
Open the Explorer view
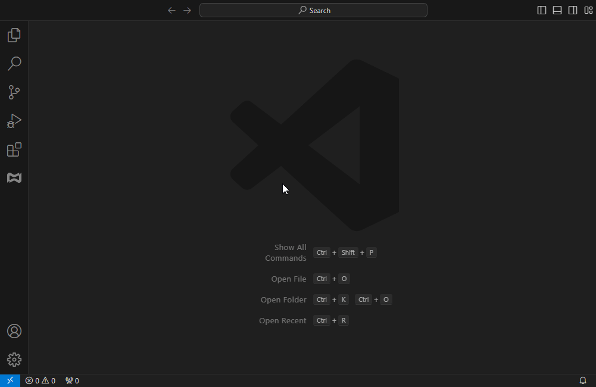click(14, 35)
